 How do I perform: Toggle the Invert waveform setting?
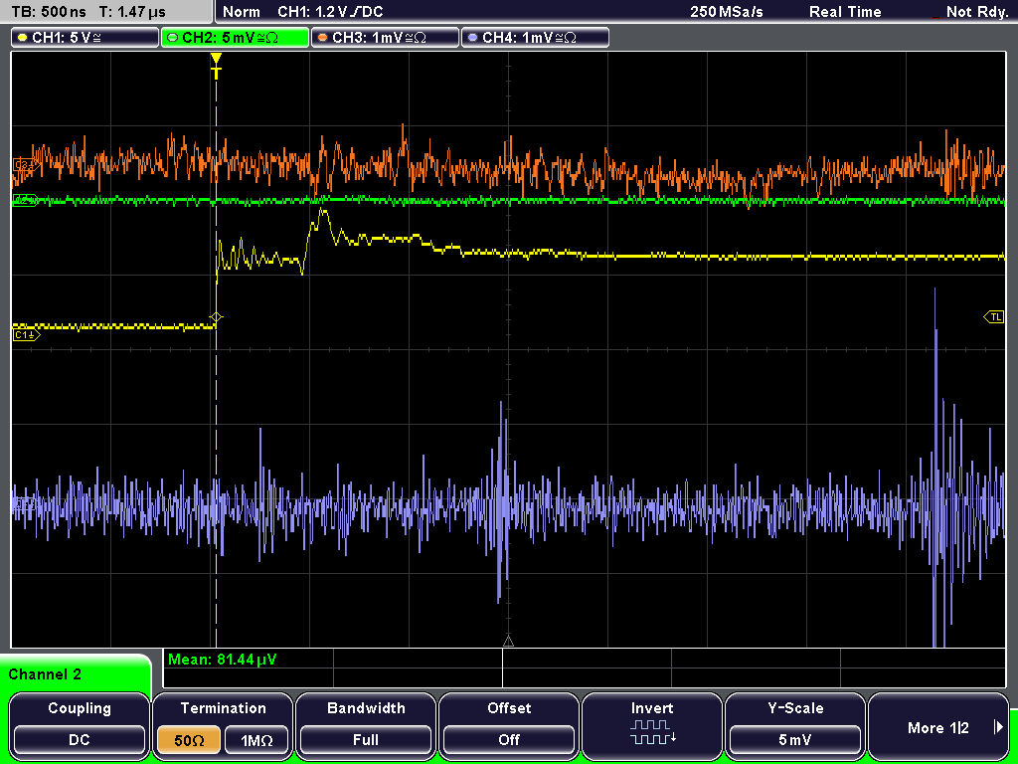(652, 725)
